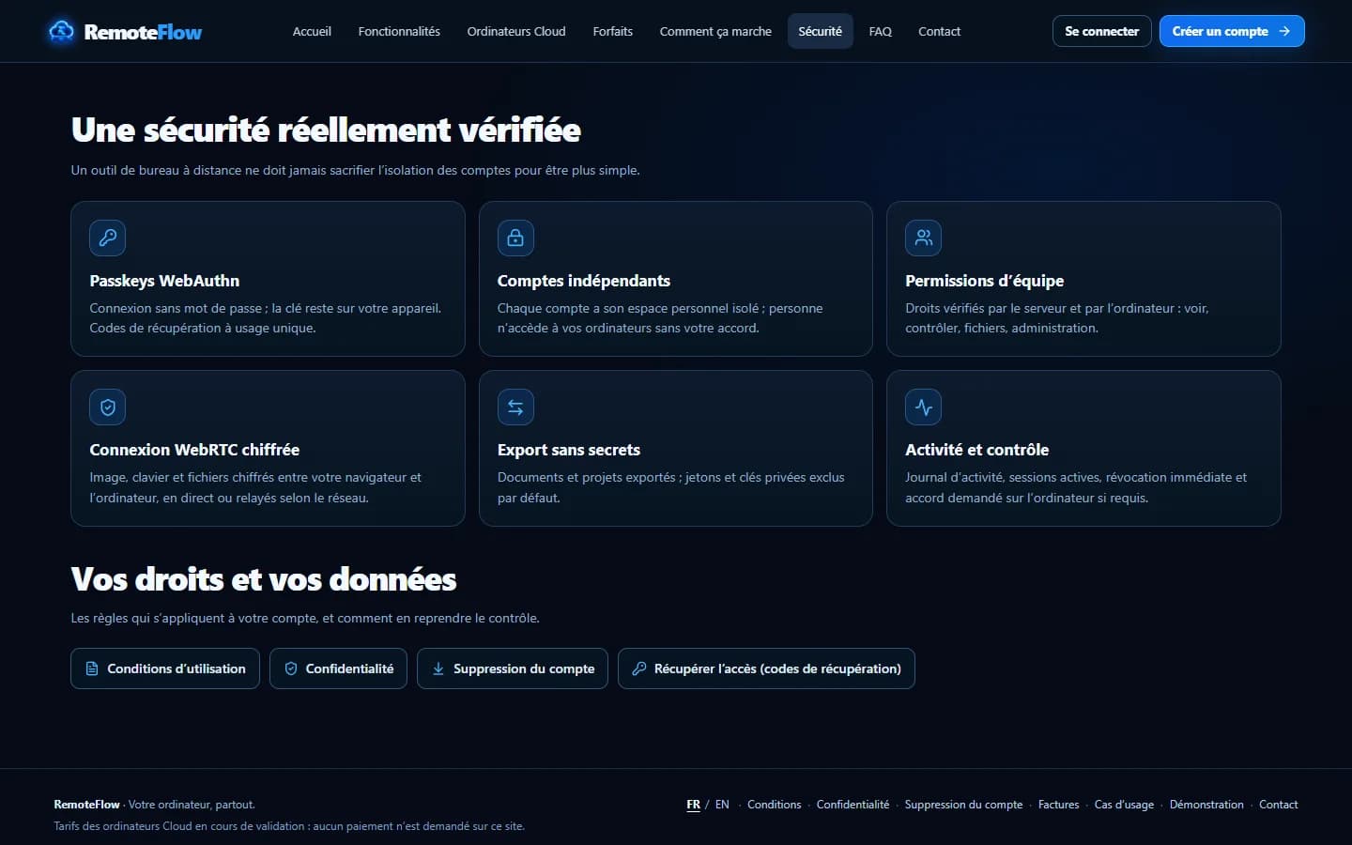
Task: Select Forfaits in the top navigation
Action: (x=613, y=31)
